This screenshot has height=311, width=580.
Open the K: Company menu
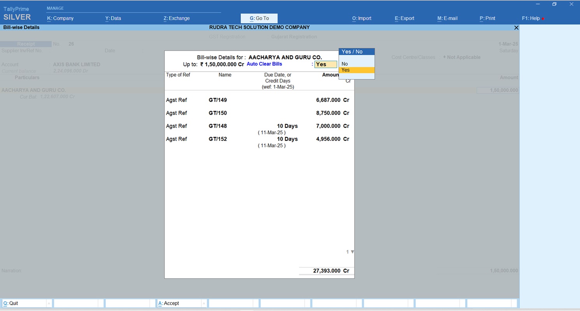(x=60, y=18)
